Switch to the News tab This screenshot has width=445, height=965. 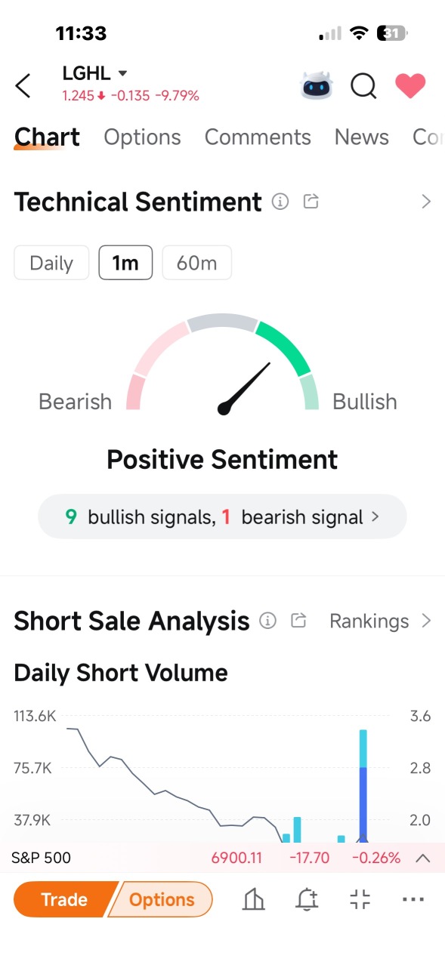pos(362,137)
